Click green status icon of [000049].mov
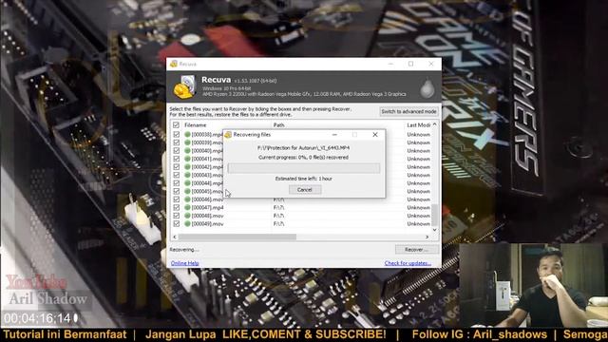The image size is (608, 342). pyautogui.click(x=187, y=224)
